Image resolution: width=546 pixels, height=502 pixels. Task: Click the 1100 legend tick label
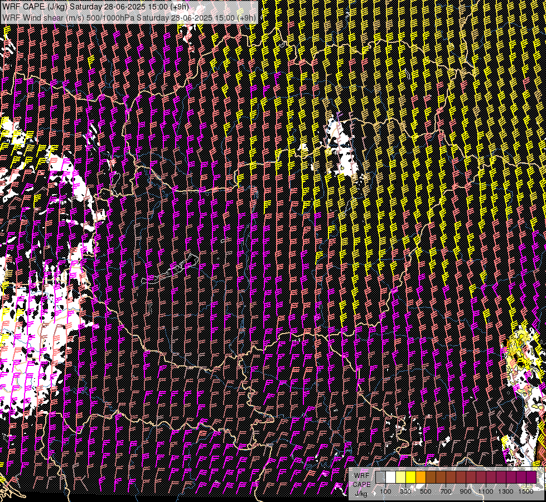(x=486, y=491)
